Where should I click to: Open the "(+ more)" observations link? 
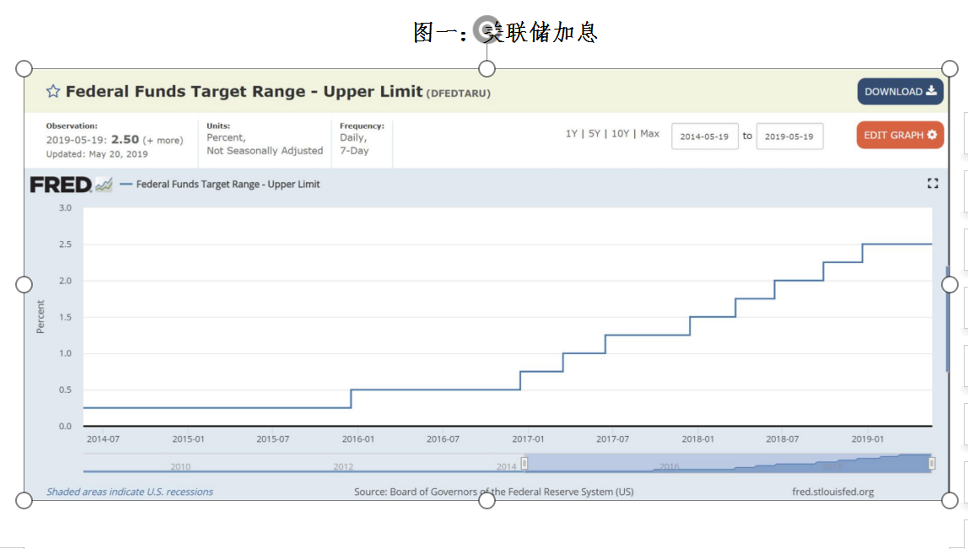[x=163, y=140]
